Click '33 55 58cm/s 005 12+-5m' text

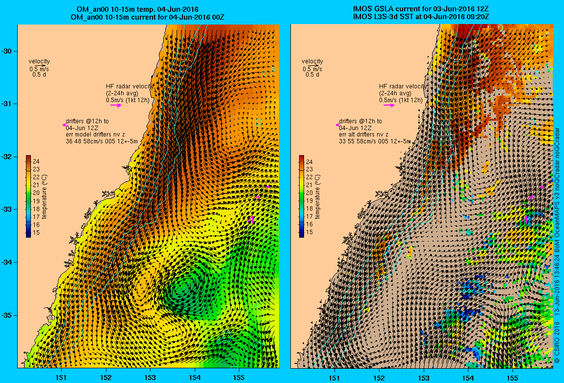pos(375,141)
